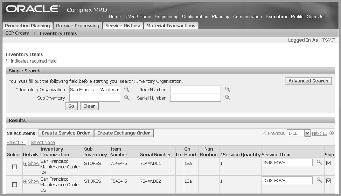Open OSP Orders subtab

[x=17, y=33]
